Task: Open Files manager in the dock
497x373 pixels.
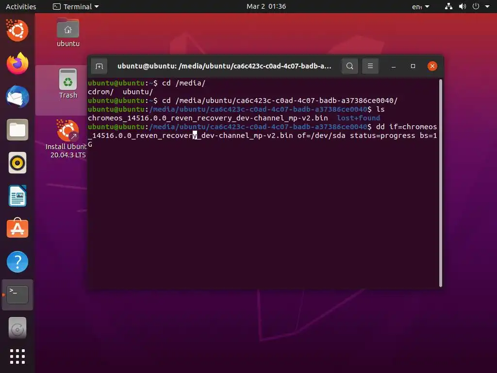Action: (17, 130)
